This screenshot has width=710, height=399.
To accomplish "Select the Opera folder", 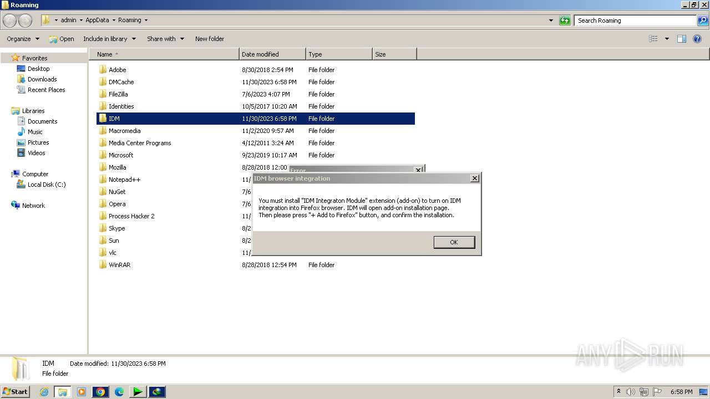I will point(117,204).
